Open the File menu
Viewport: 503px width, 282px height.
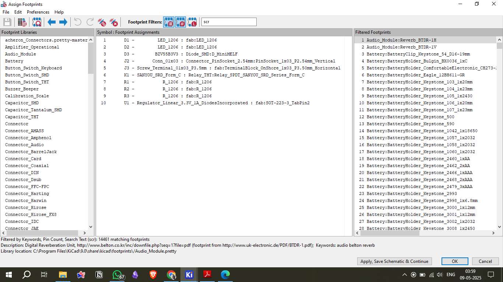6,12
